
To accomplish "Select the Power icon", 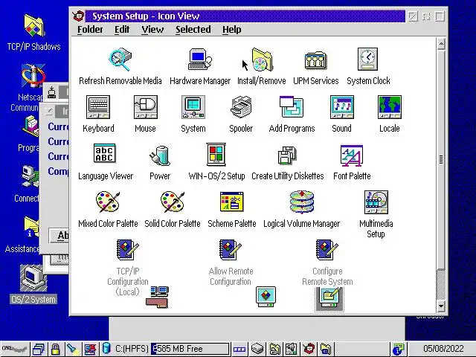I will coord(160,155).
